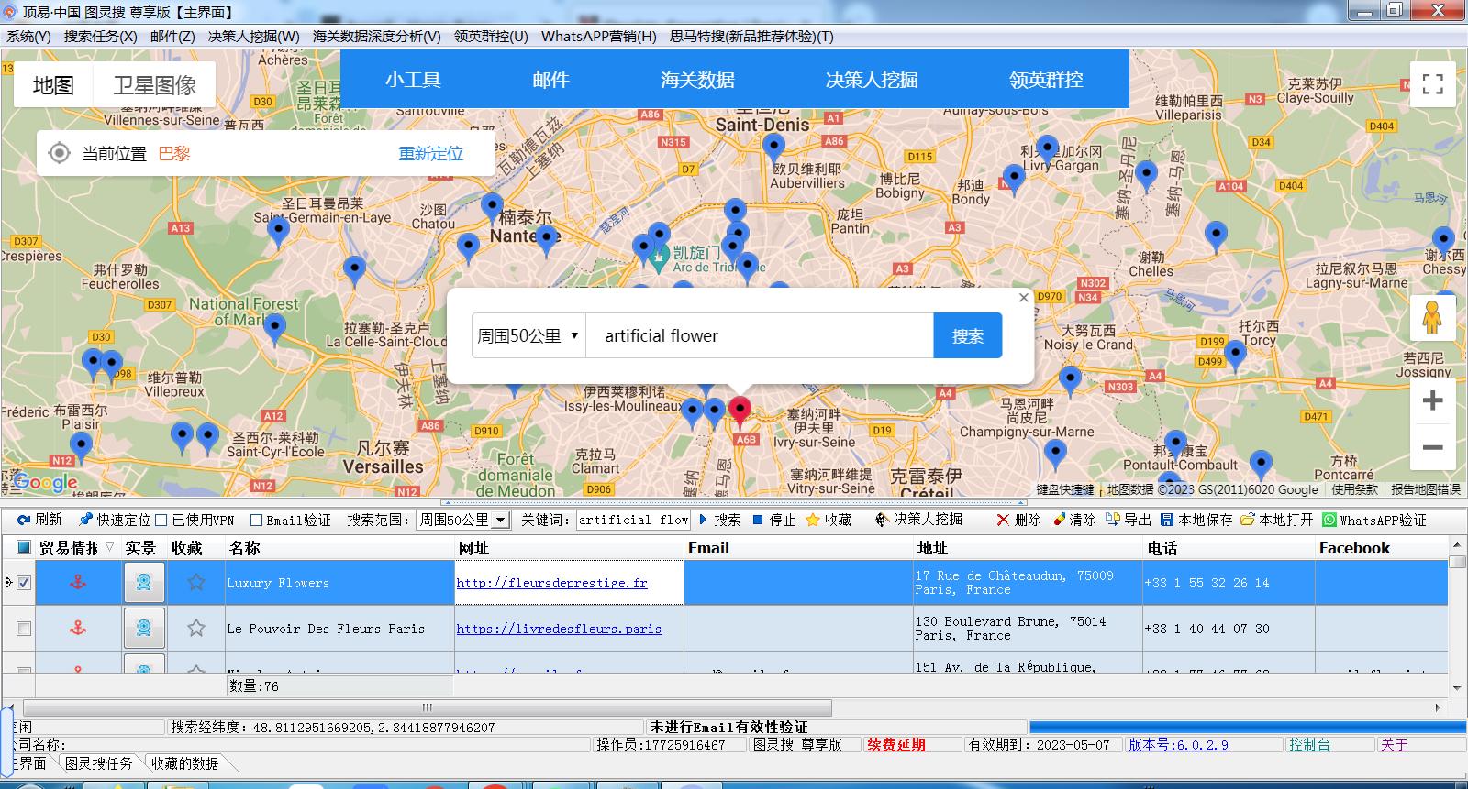Click the WhatsAPP验证 green icon

point(1329,520)
